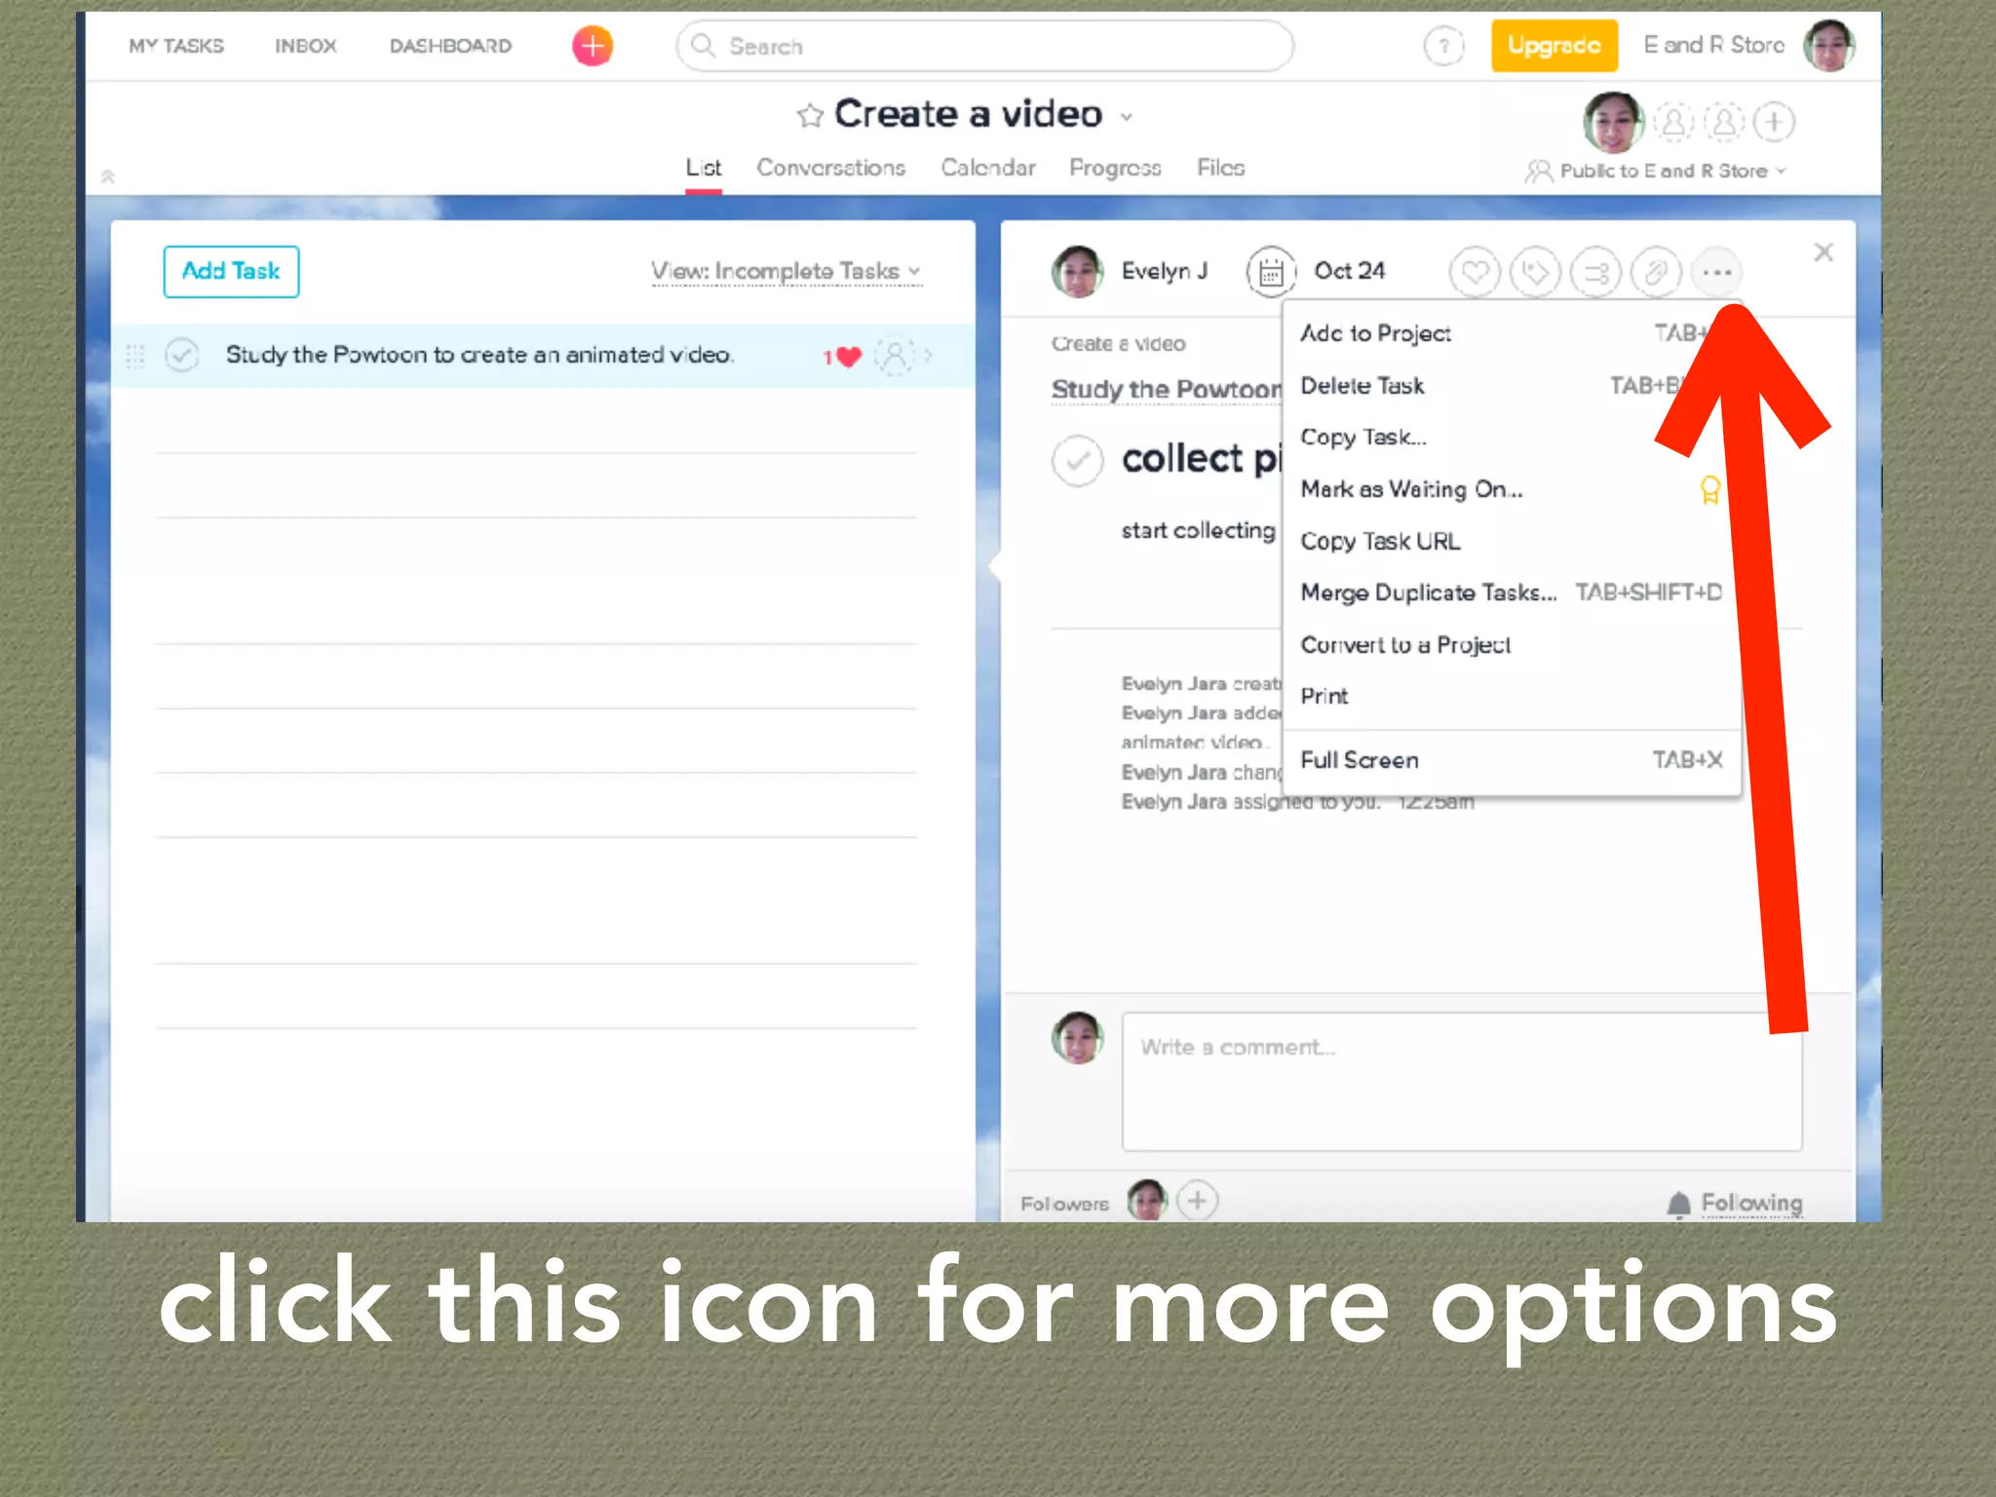1996x1497 pixels.
Task: Select Copy Task URL menu item
Action: tap(1511, 541)
